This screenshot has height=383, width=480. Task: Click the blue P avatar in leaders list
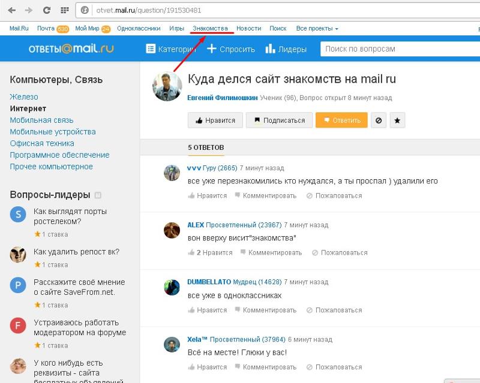click(18, 285)
